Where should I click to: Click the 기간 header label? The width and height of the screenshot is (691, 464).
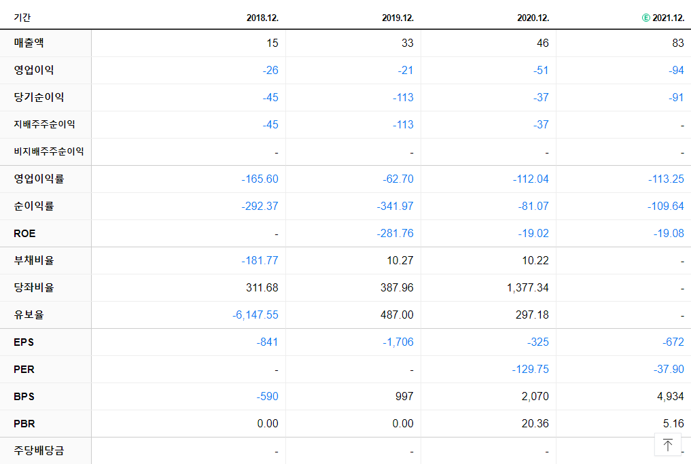[22, 18]
